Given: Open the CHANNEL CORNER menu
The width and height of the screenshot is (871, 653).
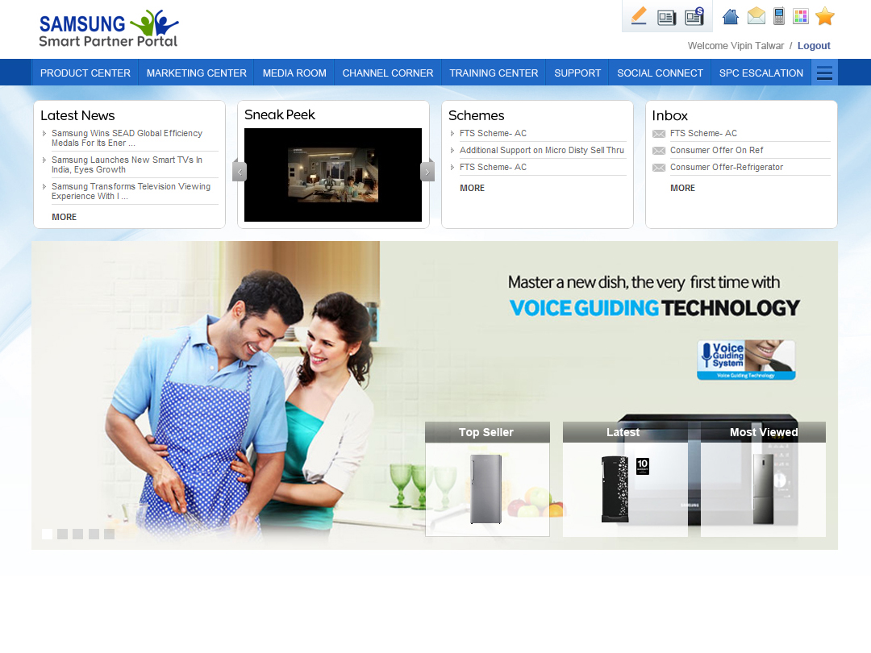Looking at the screenshot, I should 388,73.
